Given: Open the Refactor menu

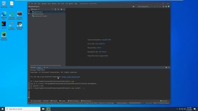Looking at the screenshot, I should click(x=54, y=4).
